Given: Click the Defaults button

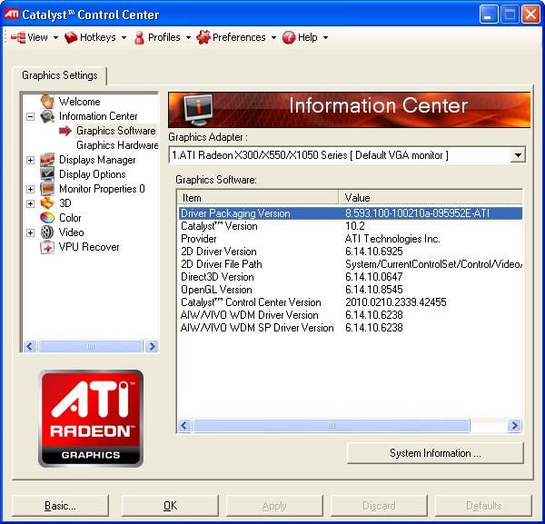Looking at the screenshot, I should pyautogui.click(x=483, y=506).
